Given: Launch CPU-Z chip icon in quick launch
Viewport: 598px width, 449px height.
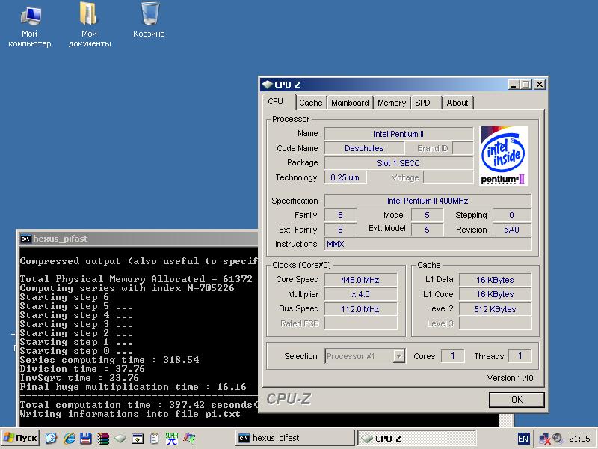Looking at the screenshot, I should tap(120, 439).
